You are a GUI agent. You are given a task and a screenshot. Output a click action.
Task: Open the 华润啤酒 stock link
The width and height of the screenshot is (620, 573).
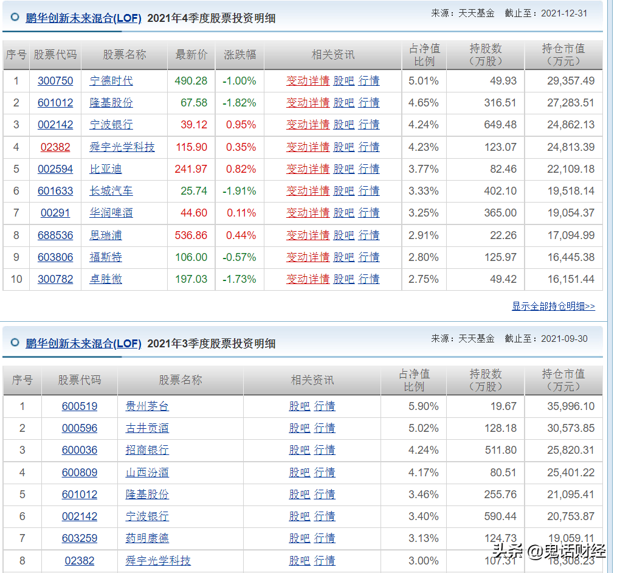111,213
